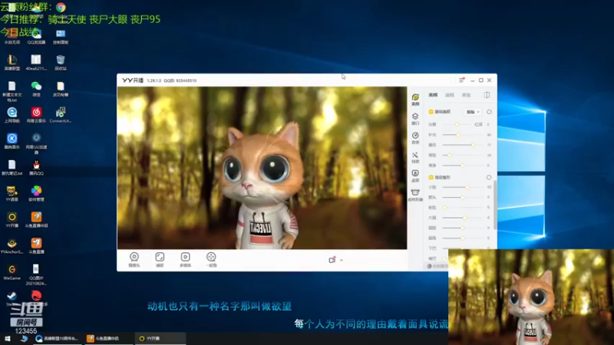Click the 小脸 small face slider handle
The width and height of the screenshot is (614, 345).
point(467,187)
